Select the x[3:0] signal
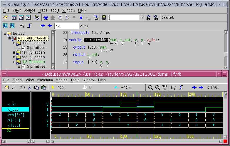Viewport: 230px width, 146px height. point(14,120)
